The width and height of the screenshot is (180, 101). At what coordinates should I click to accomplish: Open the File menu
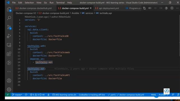[x=14, y=3]
